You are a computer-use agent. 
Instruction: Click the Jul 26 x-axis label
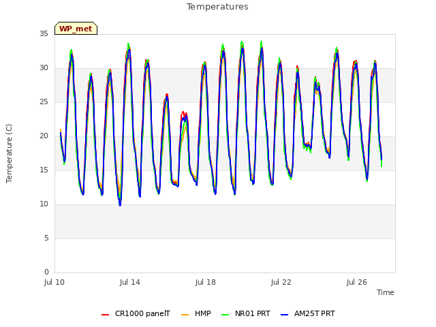point(357,283)
